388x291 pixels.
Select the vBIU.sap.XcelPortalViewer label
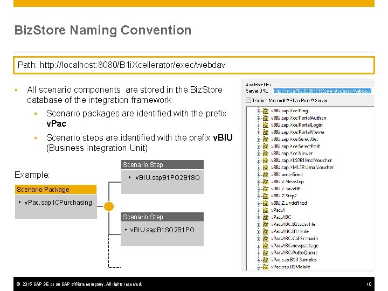(x=297, y=132)
